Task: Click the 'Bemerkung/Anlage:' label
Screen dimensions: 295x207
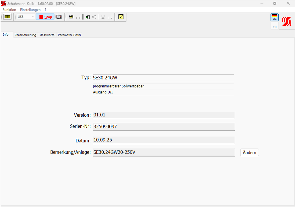Action: [x=71, y=152]
